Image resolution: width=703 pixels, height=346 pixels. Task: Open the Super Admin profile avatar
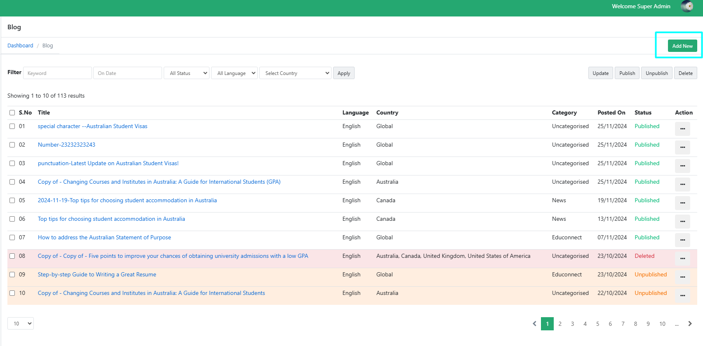[687, 6]
